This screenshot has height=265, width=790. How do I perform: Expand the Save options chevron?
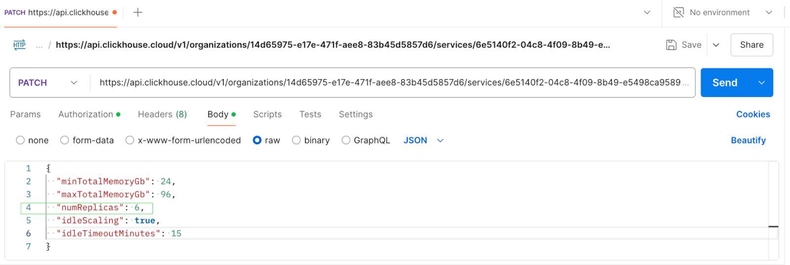[x=716, y=45]
